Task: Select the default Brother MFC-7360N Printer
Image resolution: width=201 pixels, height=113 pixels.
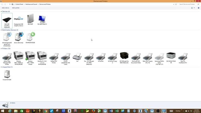Action: [x=30, y=58]
